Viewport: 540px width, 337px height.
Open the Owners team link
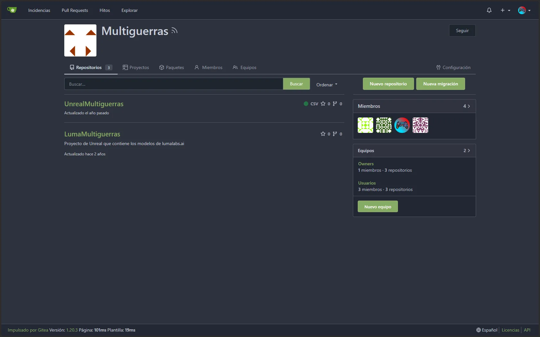click(366, 164)
